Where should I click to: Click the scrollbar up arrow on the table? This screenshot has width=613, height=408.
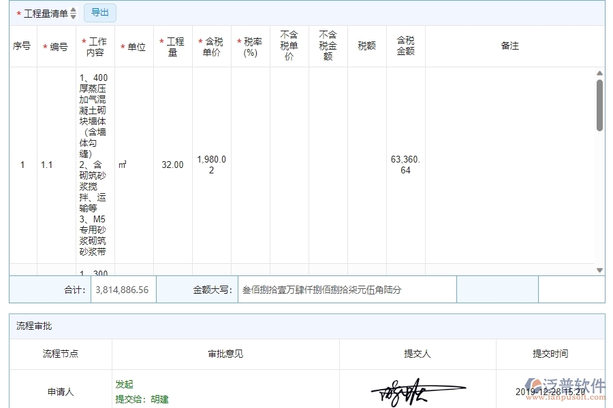(x=599, y=72)
